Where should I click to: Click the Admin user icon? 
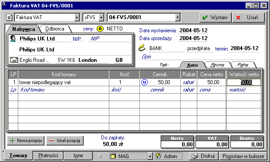tap(159, 156)
